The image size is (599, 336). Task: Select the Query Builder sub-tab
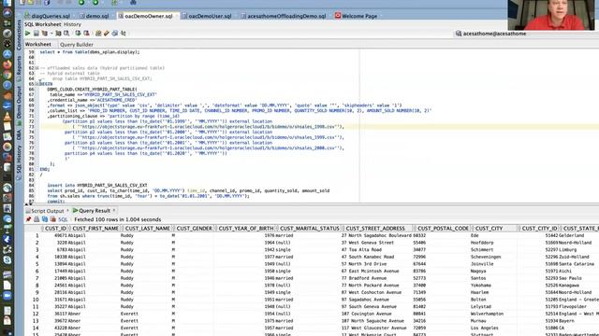click(x=77, y=45)
